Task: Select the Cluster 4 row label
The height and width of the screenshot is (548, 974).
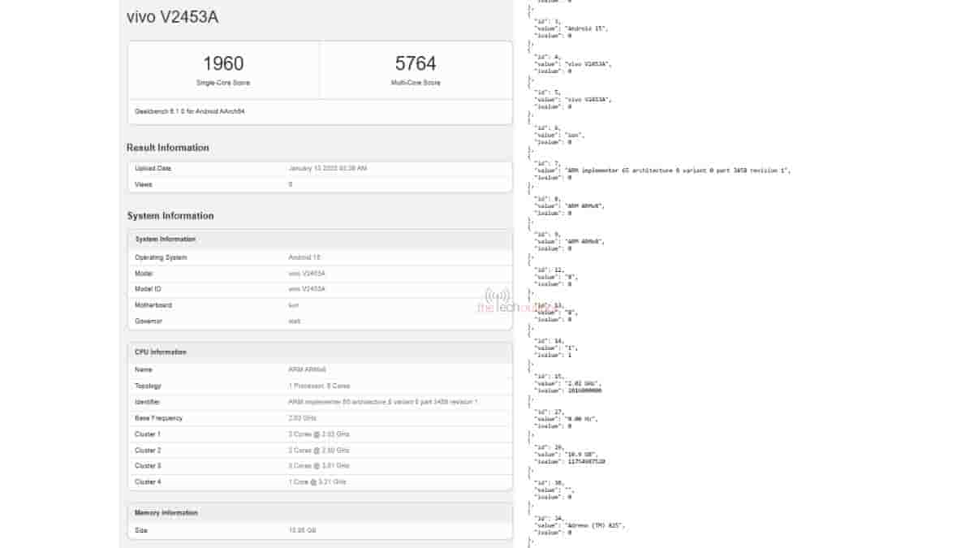Action: point(149,481)
